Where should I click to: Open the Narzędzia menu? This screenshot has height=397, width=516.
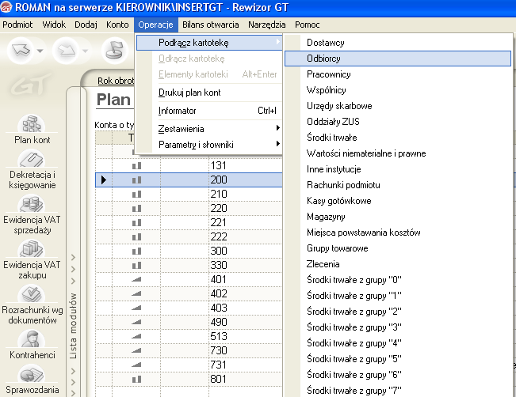[267, 25]
